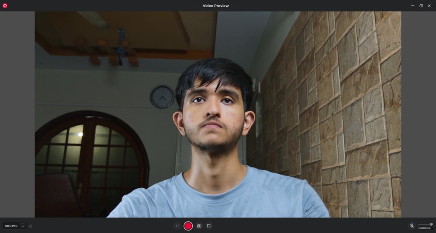436x233 pixels.
Task: Pause the recording with the pause button
Action: [x=177, y=226]
